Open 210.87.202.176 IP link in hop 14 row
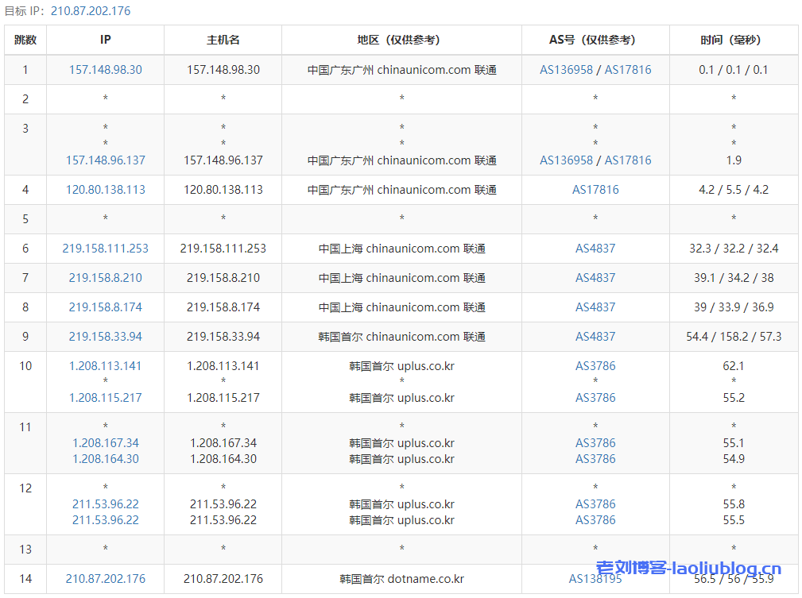Screen dimensions: 802x598 pyautogui.click(x=105, y=579)
